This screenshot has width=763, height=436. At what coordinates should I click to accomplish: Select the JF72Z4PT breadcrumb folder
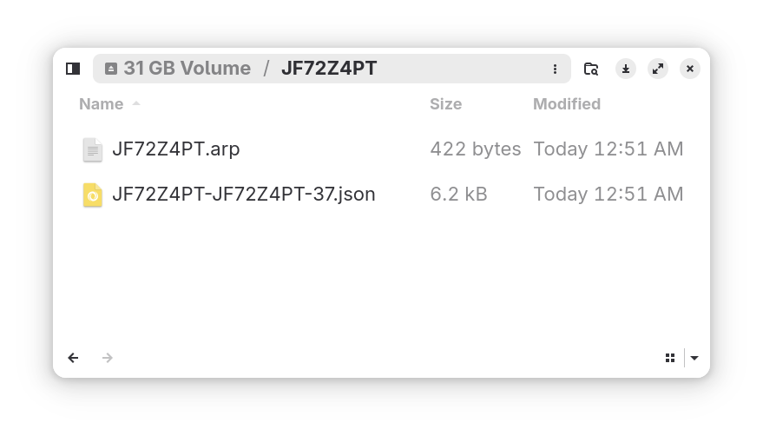329,69
